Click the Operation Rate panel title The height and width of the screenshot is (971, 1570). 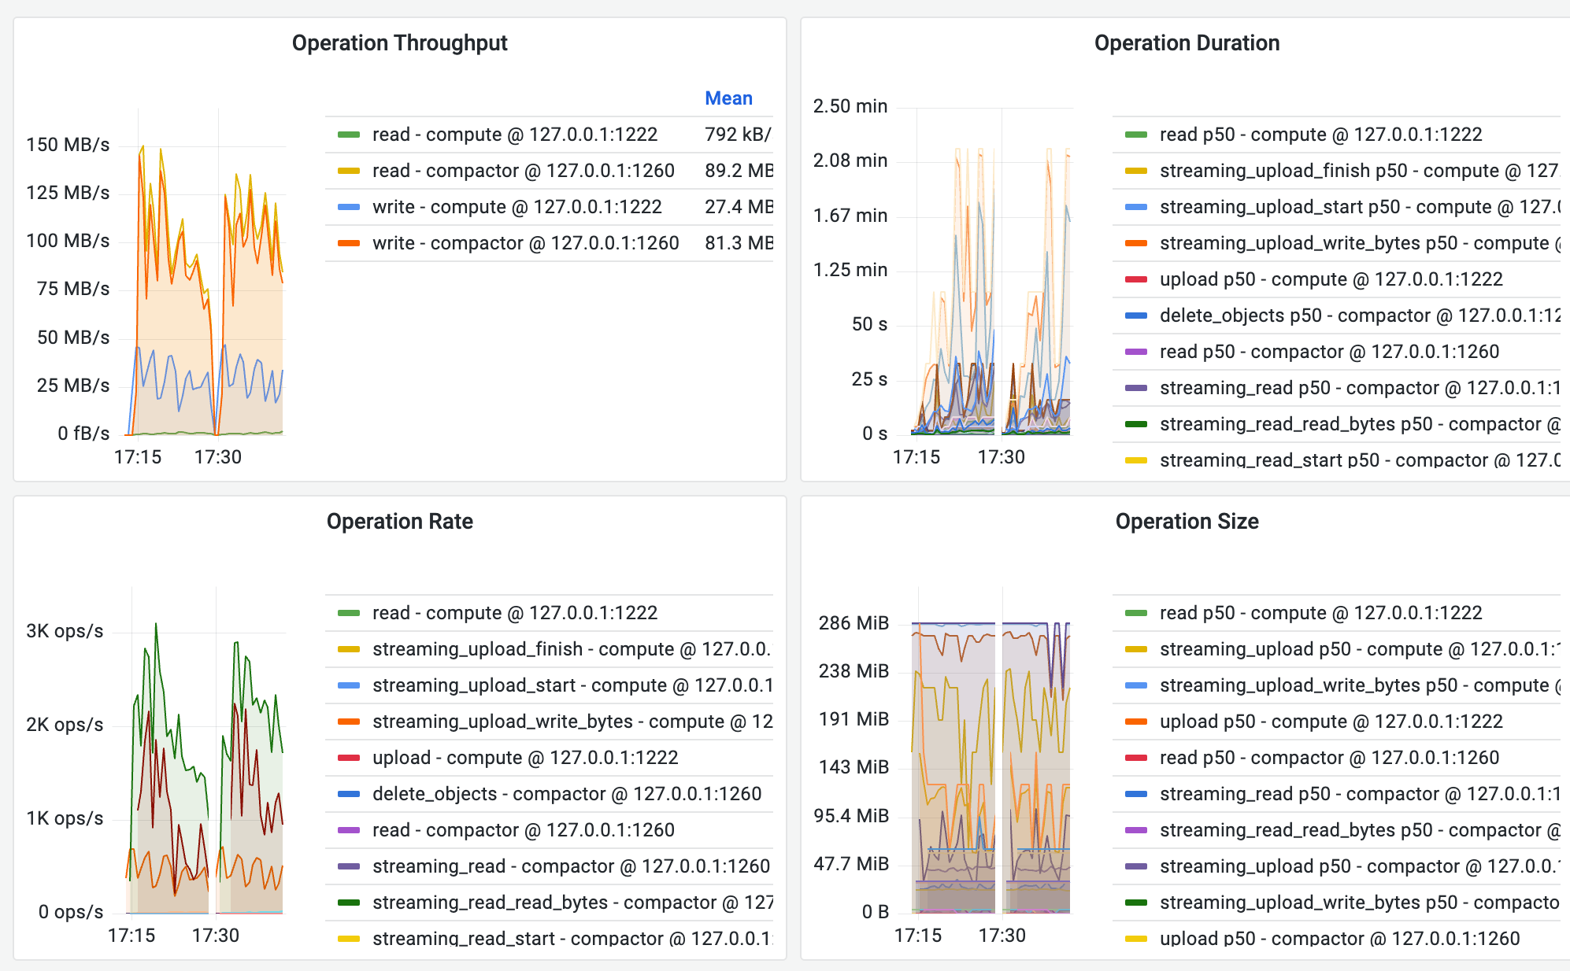399,521
